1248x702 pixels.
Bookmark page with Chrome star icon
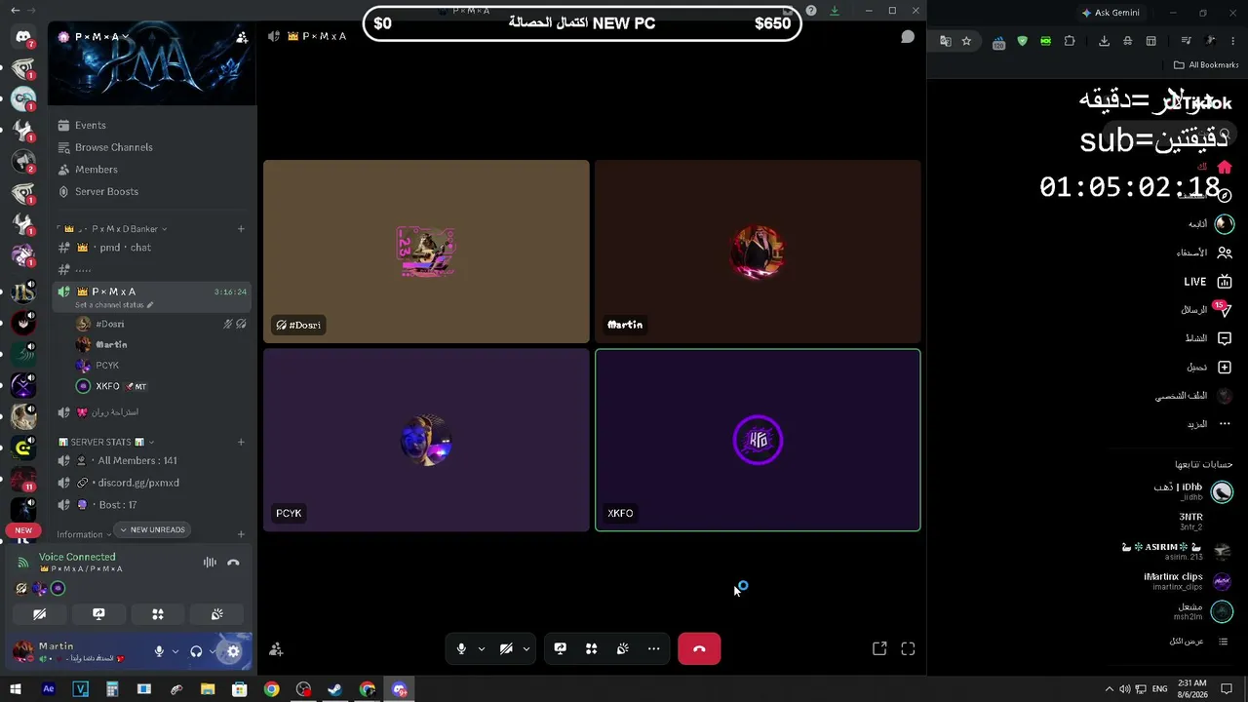click(966, 41)
